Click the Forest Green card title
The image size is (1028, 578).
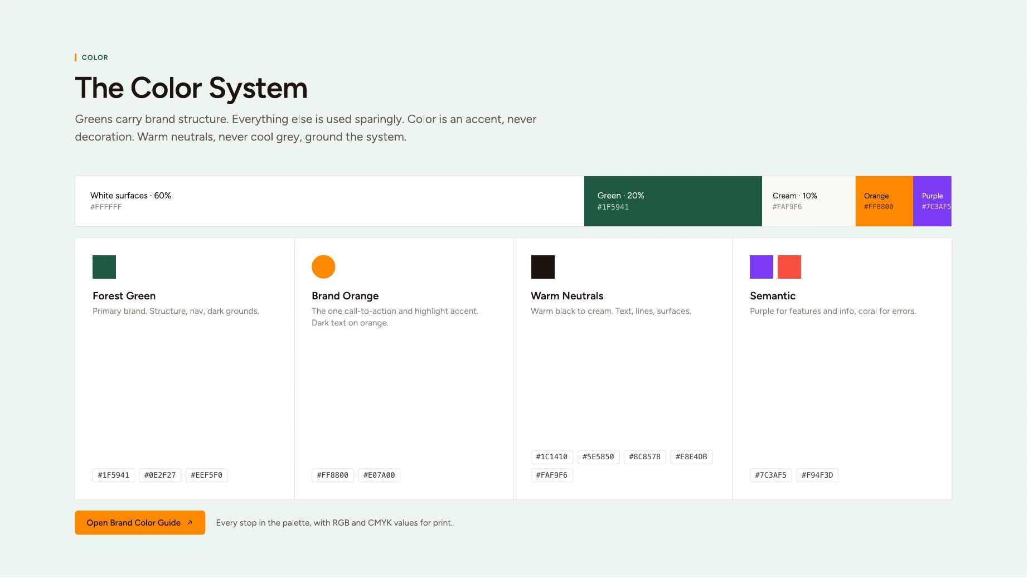[x=124, y=296]
